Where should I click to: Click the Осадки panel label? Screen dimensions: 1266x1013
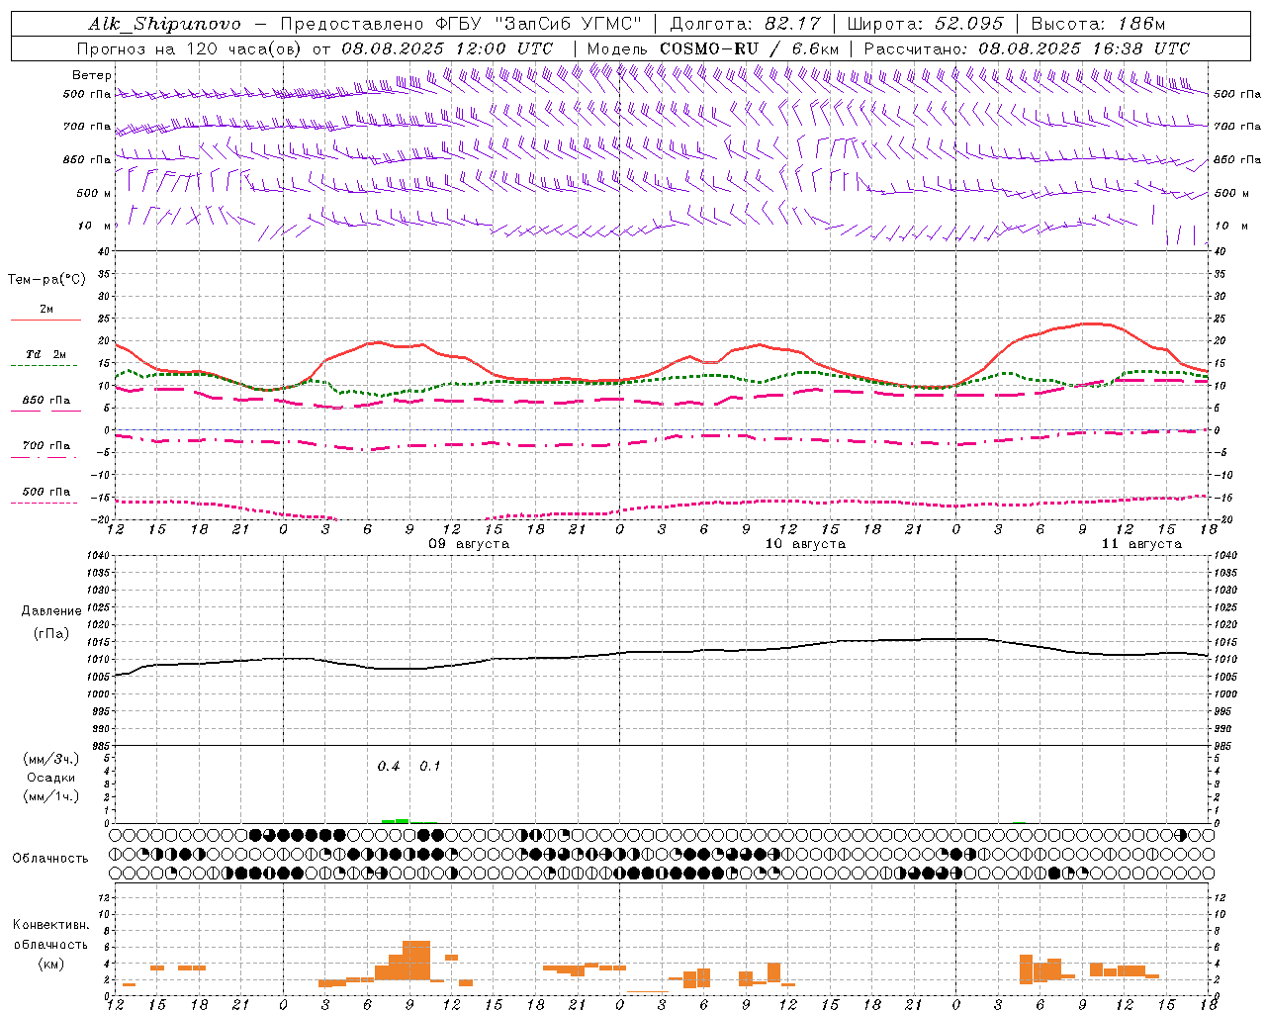[51, 778]
